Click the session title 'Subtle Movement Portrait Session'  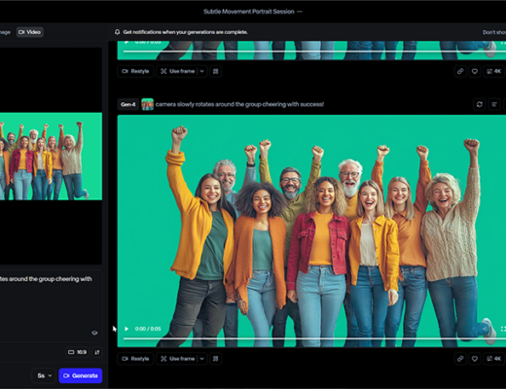tap(249, 12)
